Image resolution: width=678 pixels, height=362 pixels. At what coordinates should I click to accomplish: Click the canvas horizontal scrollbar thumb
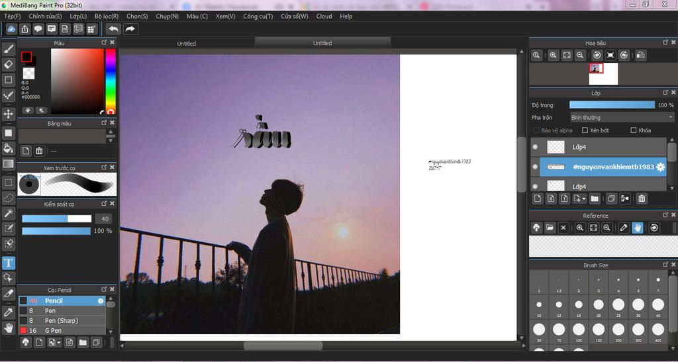(x=283, y=345)
